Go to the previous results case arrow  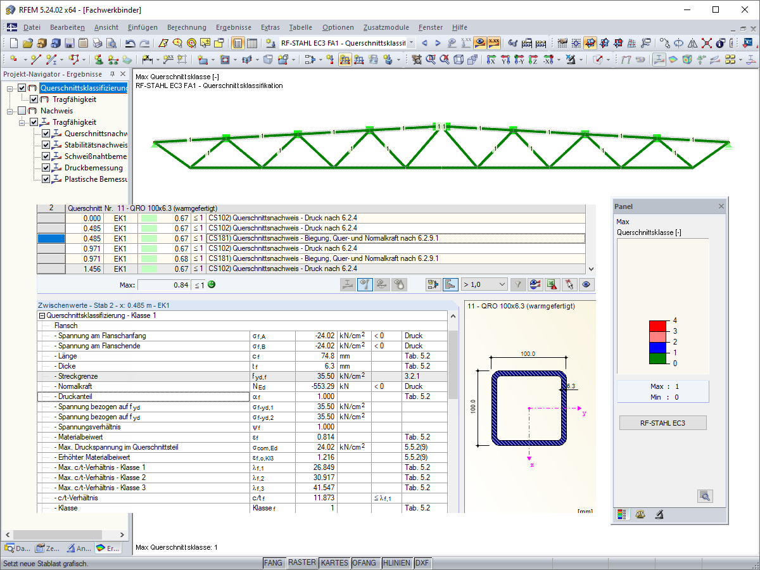tap(424, 43)
